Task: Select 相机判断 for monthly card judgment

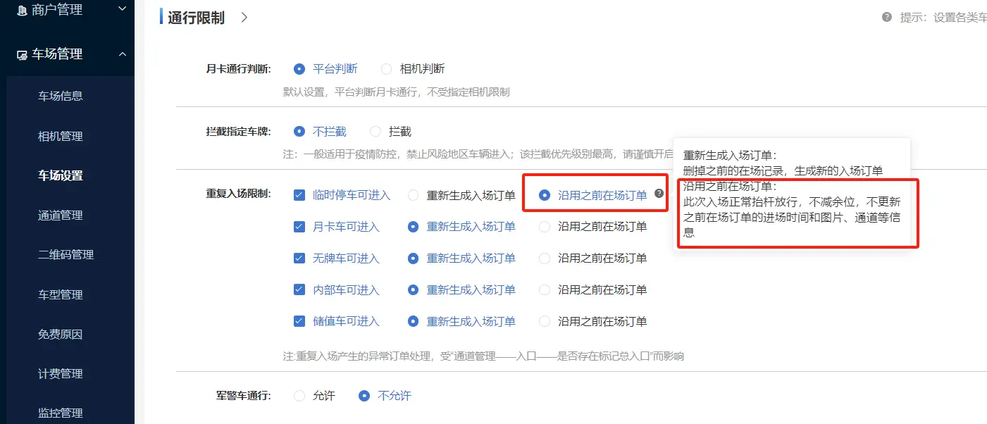Action: coord(386,69)
